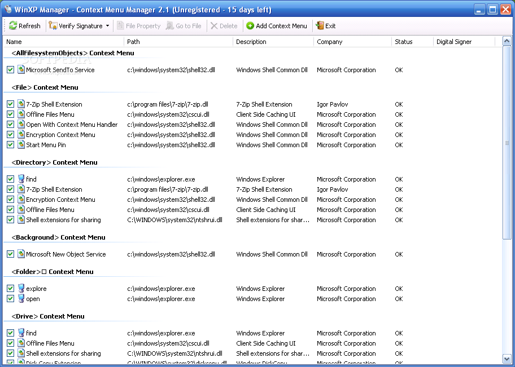
Task: Toggle find checkbox under Directory Context Menu
Action: 11,179
